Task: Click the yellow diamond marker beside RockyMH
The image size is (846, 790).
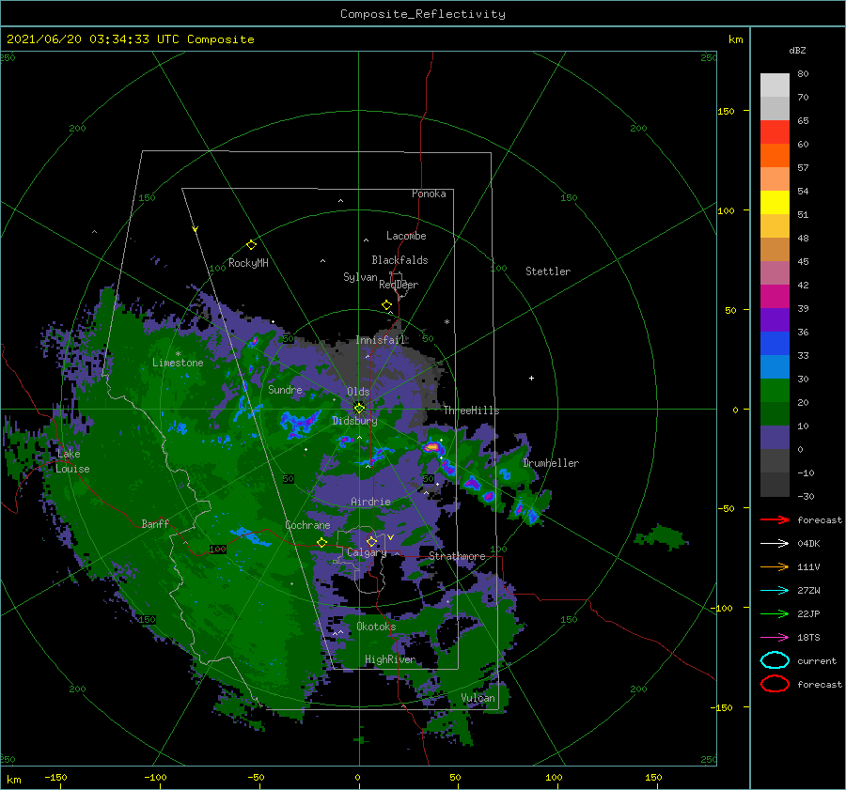Action: (x=251, y=245)
